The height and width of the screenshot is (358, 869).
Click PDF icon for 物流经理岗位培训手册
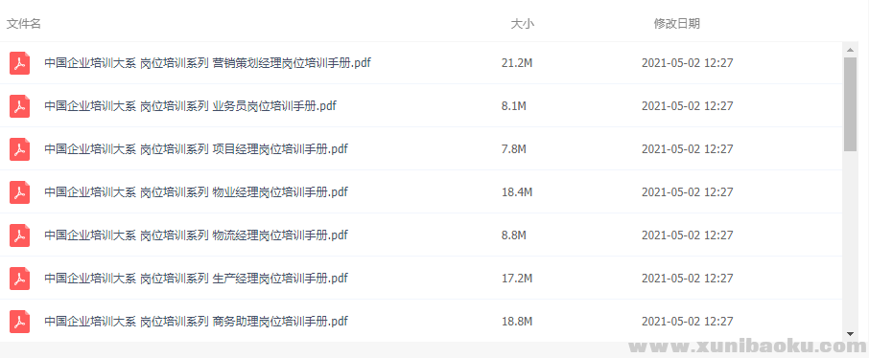click(x=19, y=235)
